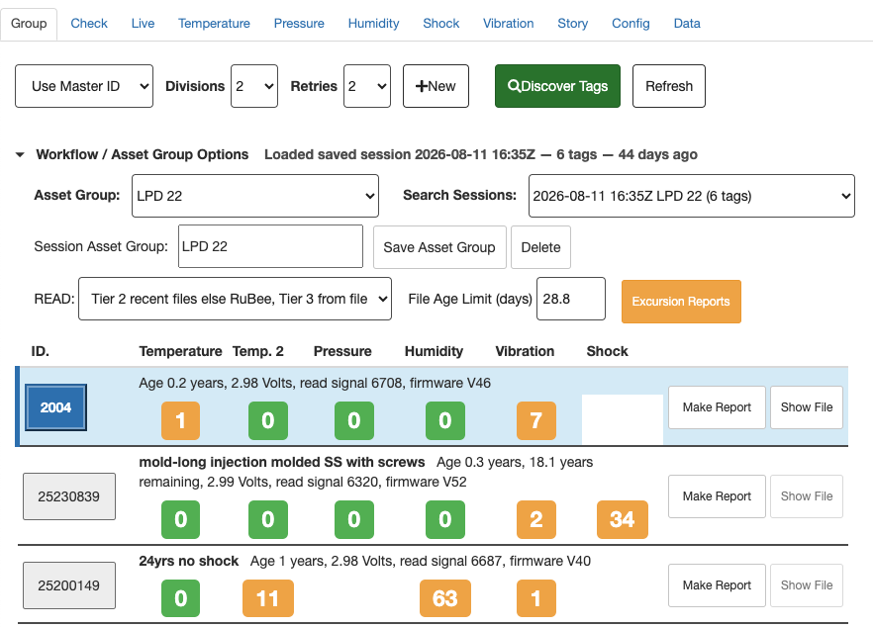Click Save Asset Group
Viewport: 873px width, 628px height.
(x=439, y=247)
